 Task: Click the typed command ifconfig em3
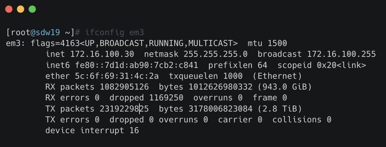(115, 32)
